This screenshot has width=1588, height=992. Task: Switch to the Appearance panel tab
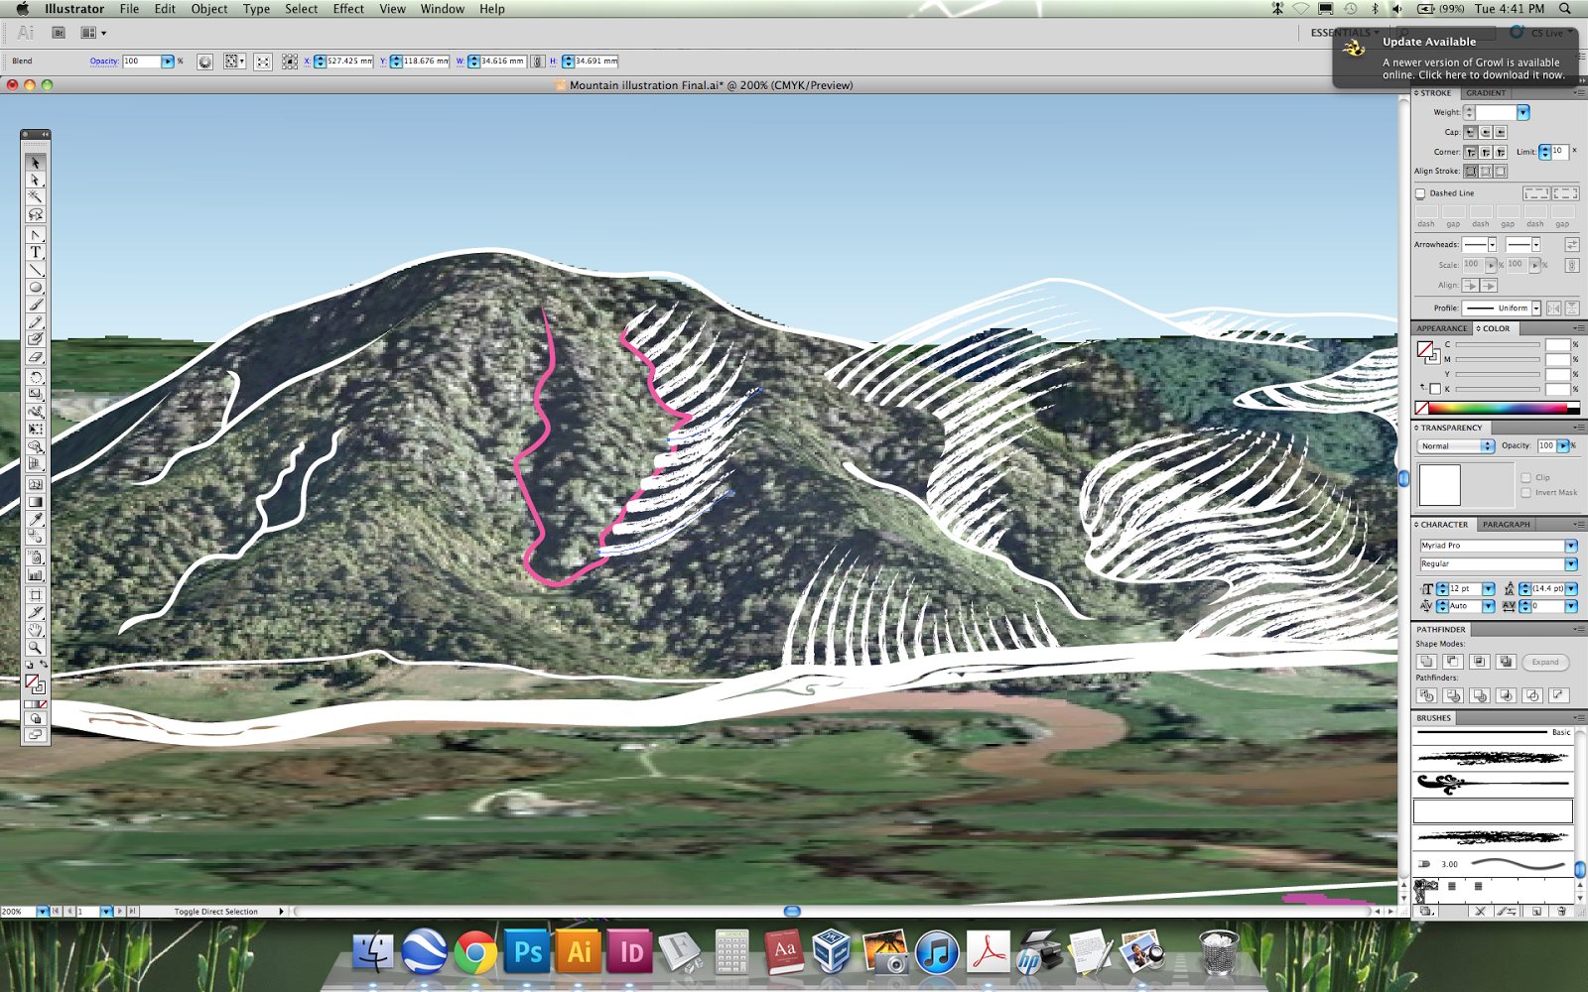tap(1441, 328)
